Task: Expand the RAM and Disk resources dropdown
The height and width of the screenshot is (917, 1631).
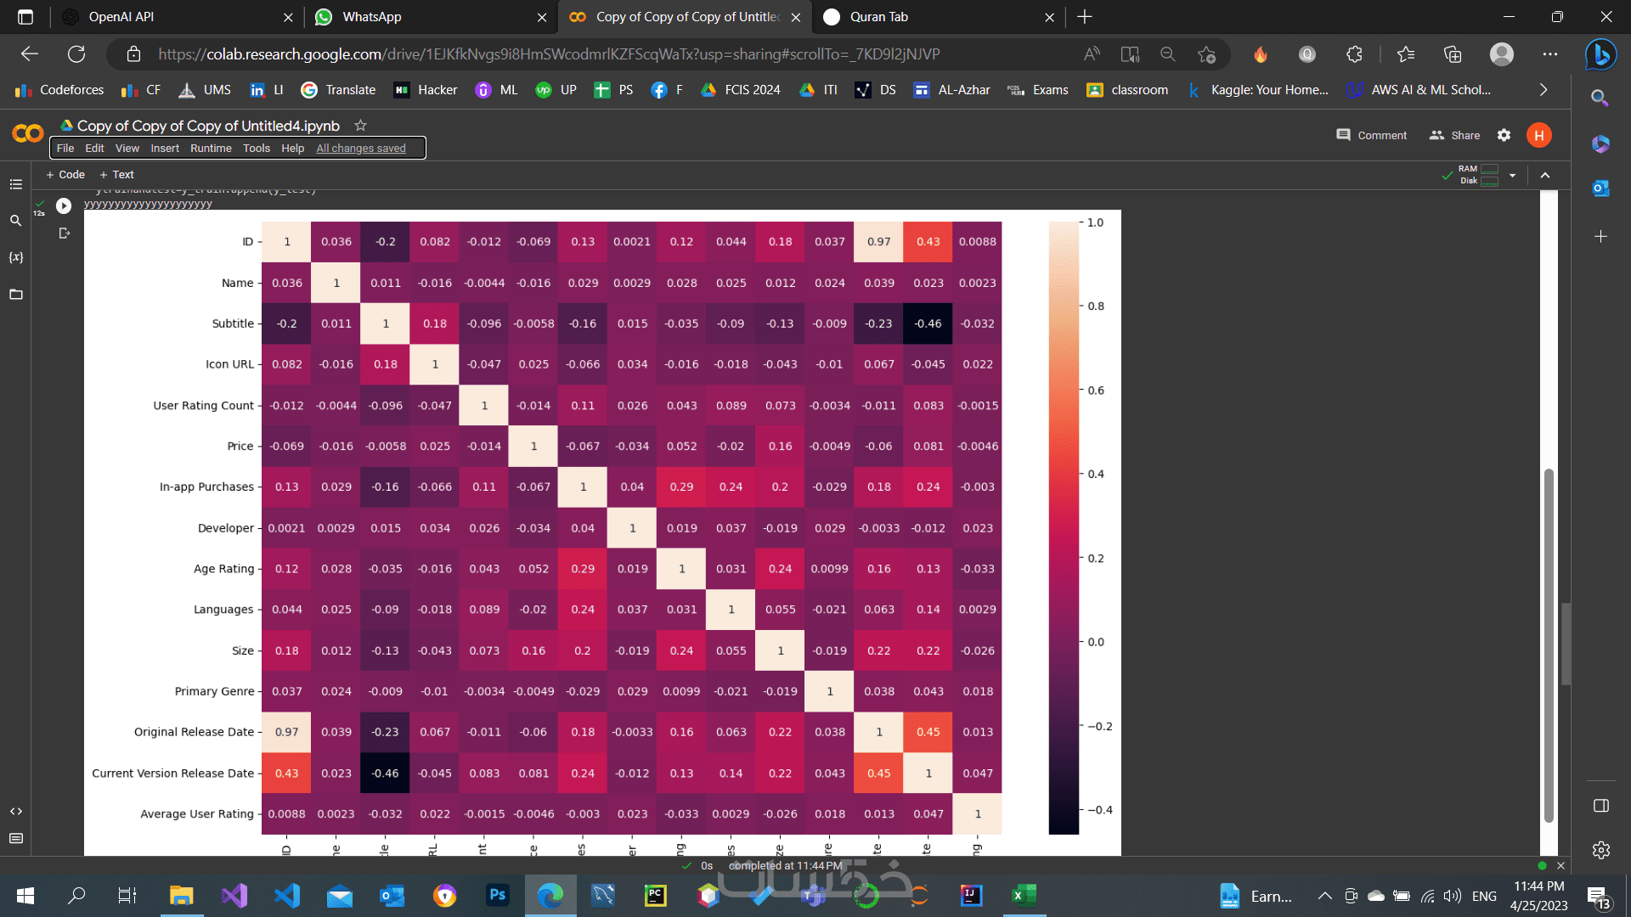Action: pos(1512,175)
